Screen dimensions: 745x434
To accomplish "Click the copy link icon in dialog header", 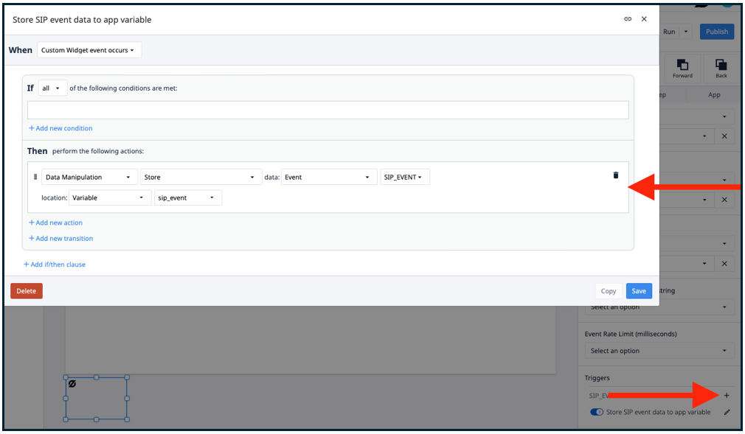I will (x=628, y=19).
